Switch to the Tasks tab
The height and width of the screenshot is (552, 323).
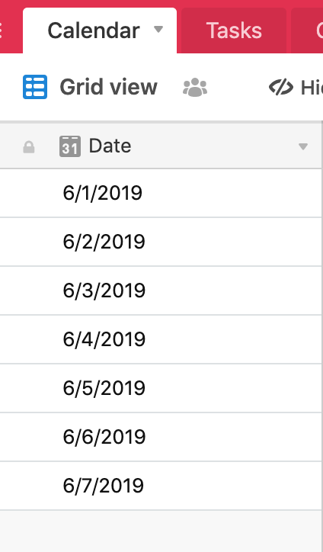point(234,30)
